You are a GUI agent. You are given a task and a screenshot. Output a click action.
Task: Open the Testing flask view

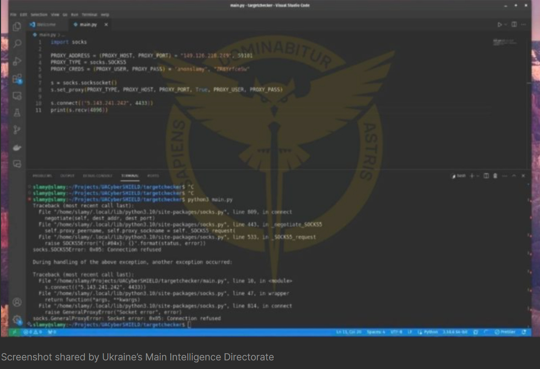pyautogui.click(x=17, y=113)
